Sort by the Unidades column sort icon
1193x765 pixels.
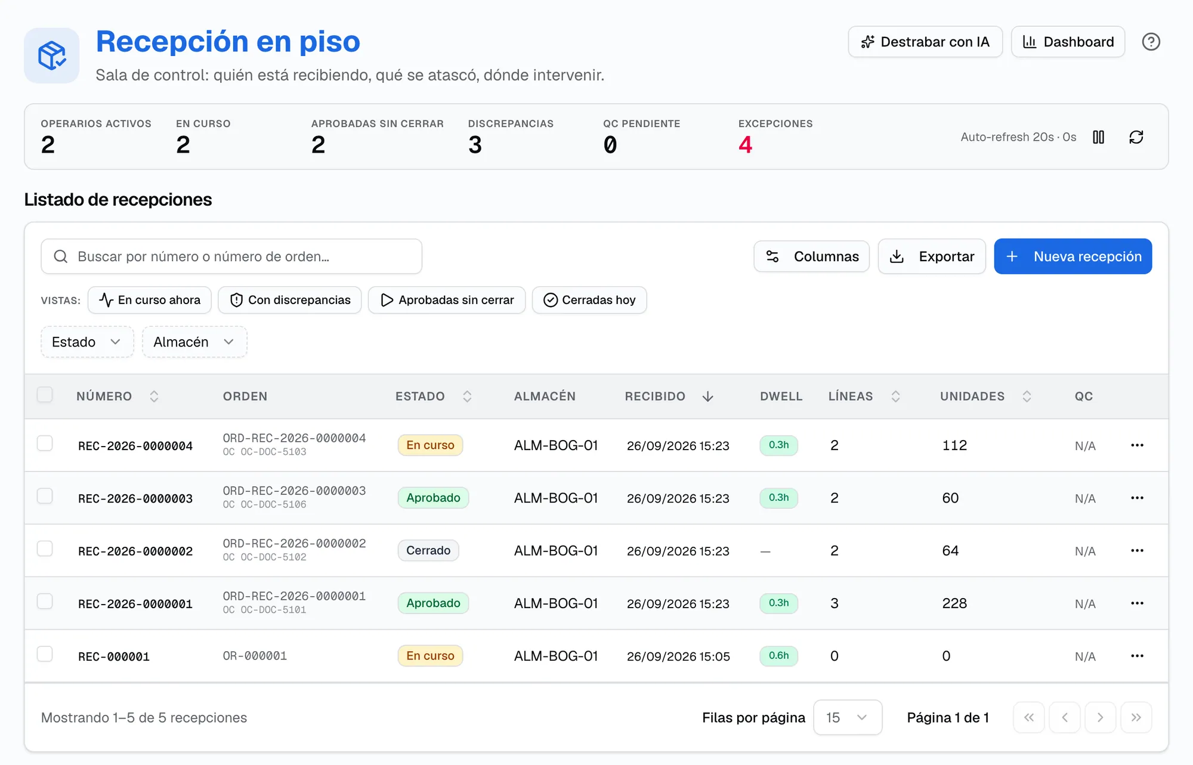point(1027,397)
